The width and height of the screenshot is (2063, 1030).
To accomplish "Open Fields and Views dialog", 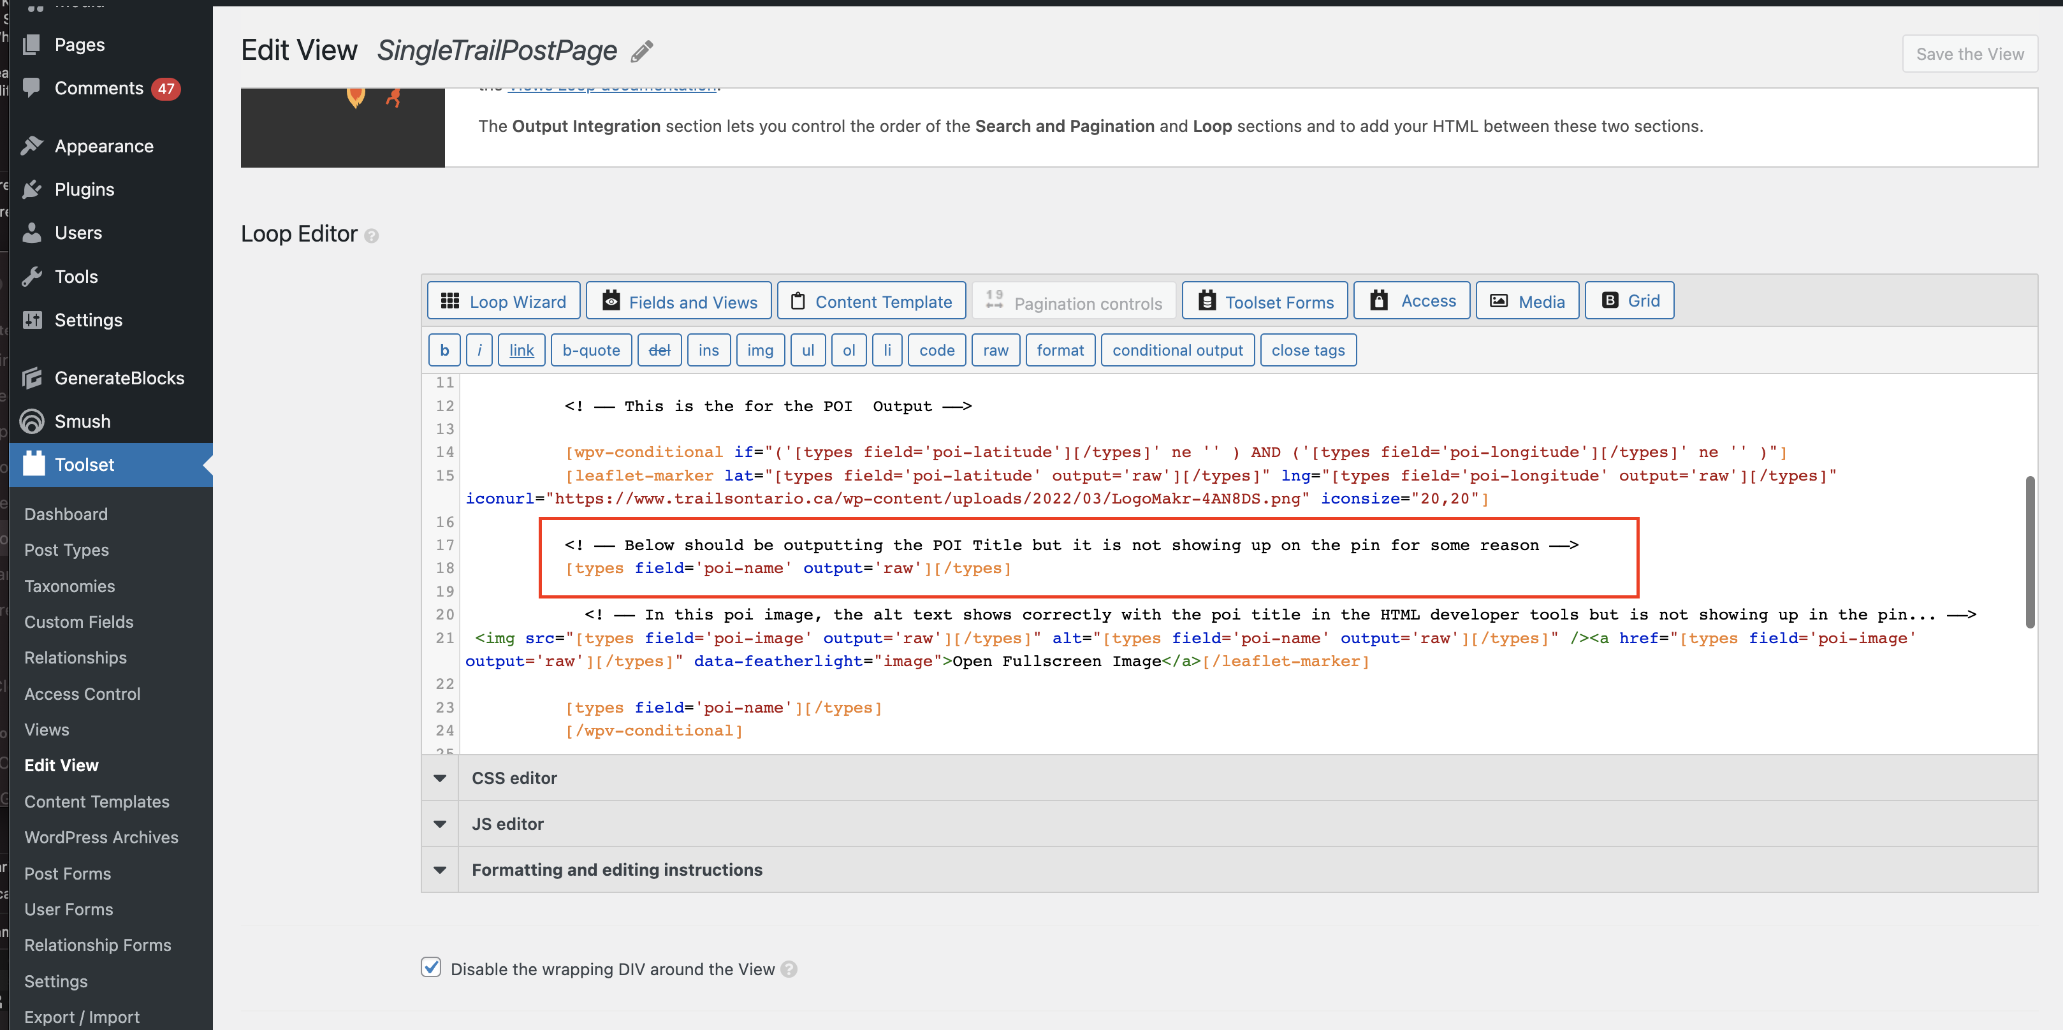I will [x=679, y=301].
